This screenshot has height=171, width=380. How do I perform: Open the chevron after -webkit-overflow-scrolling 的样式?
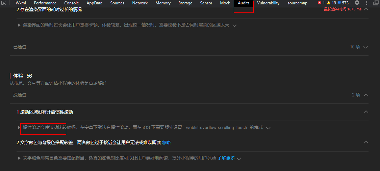(268, 128)
